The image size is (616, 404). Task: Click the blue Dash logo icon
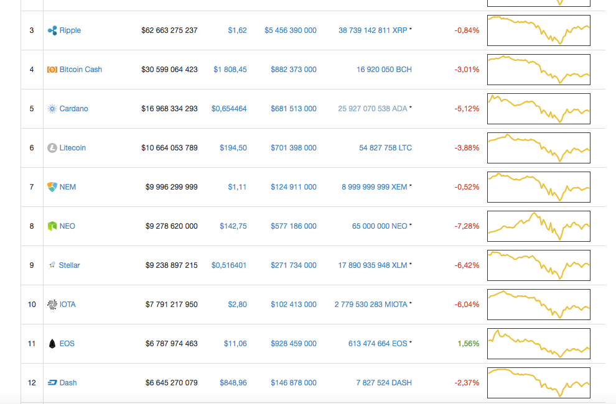[52, 382]
